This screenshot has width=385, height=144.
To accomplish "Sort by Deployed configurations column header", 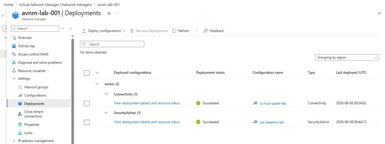I will tap(133, 73).
